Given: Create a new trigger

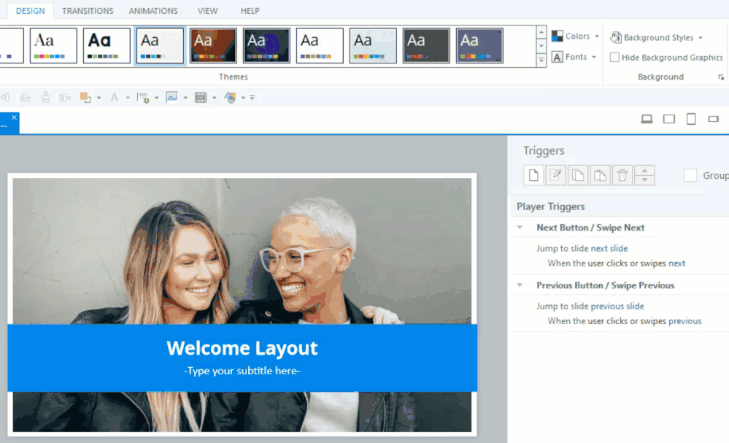Looking at the screenshot, I should point(533,175).
